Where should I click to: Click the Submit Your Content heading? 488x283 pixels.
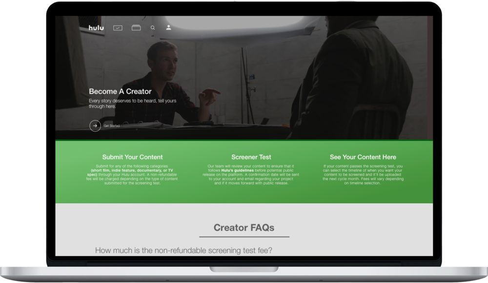click(x=132, y=157)
